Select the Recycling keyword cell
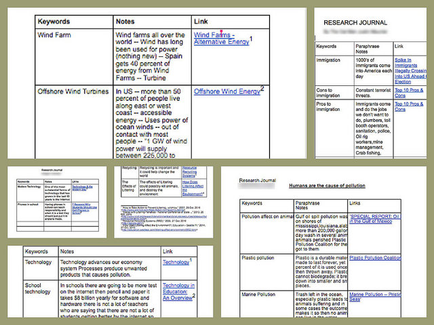Screen dimensions: 434x325 pyautogui.click(x=130, y=172)
